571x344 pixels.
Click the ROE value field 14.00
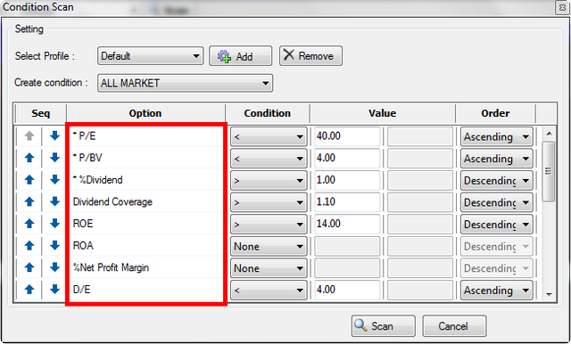[347, 224]
